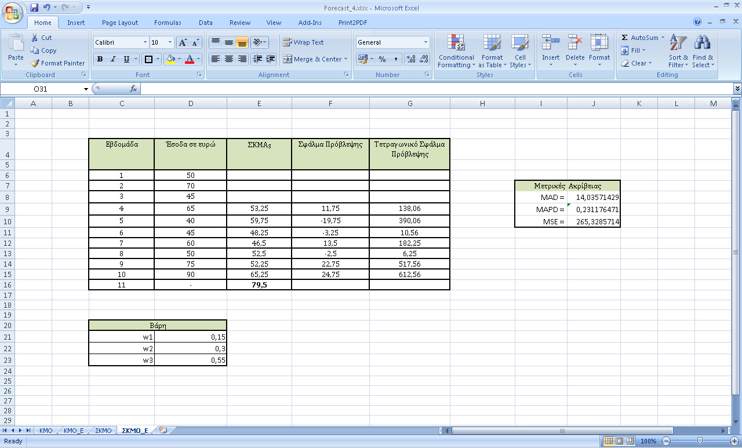
Task: Open Format as Table gallery
Action: coord(492,50)
